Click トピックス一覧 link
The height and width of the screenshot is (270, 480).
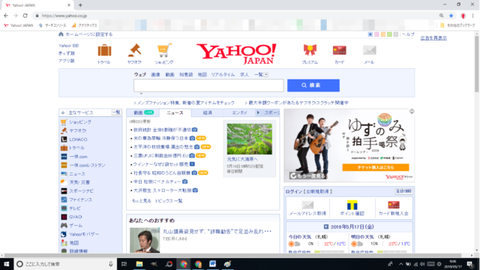(x=168, y=201)
